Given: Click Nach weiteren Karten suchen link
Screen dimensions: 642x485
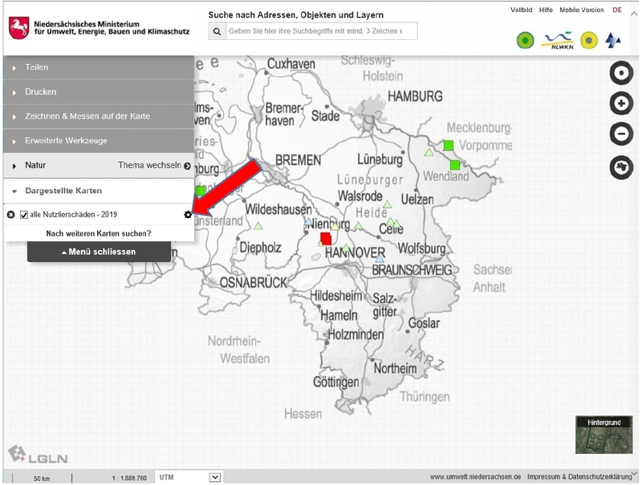Looking at the screenshot, I should pyautogui.click(x=99, y=233).
